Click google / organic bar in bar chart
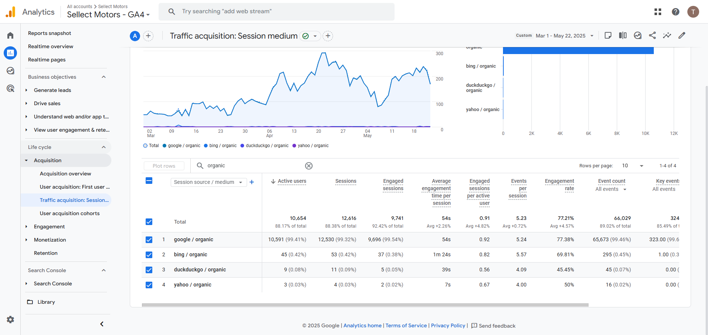This screenshot has height=335, width=708. pyautogui.click(x=578, y=51)
